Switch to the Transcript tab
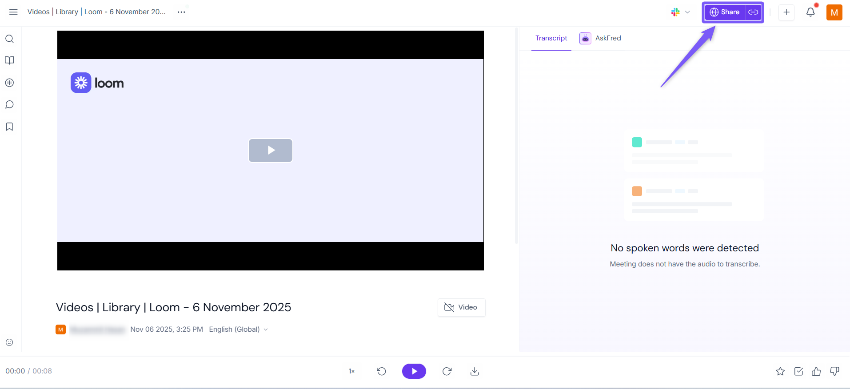Image resolution: width=850 pixels, height=389 pixels. click(551, 38)
